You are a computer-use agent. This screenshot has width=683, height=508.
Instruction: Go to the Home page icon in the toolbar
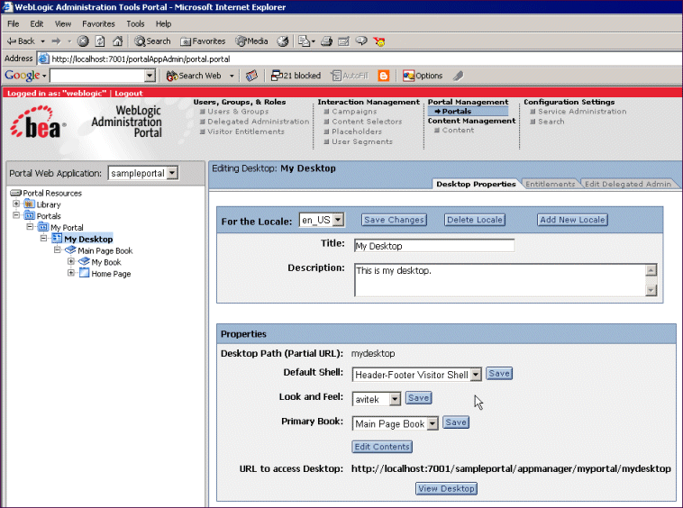click(118, 41)
